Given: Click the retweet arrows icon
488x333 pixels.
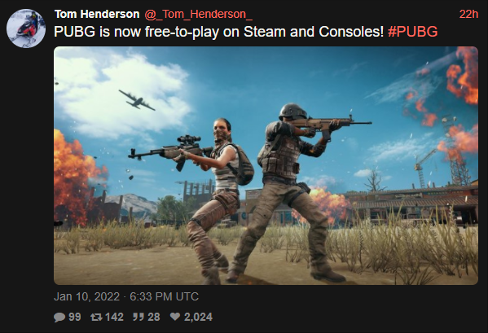Looking at the screenshot, I should click(96, 318).
